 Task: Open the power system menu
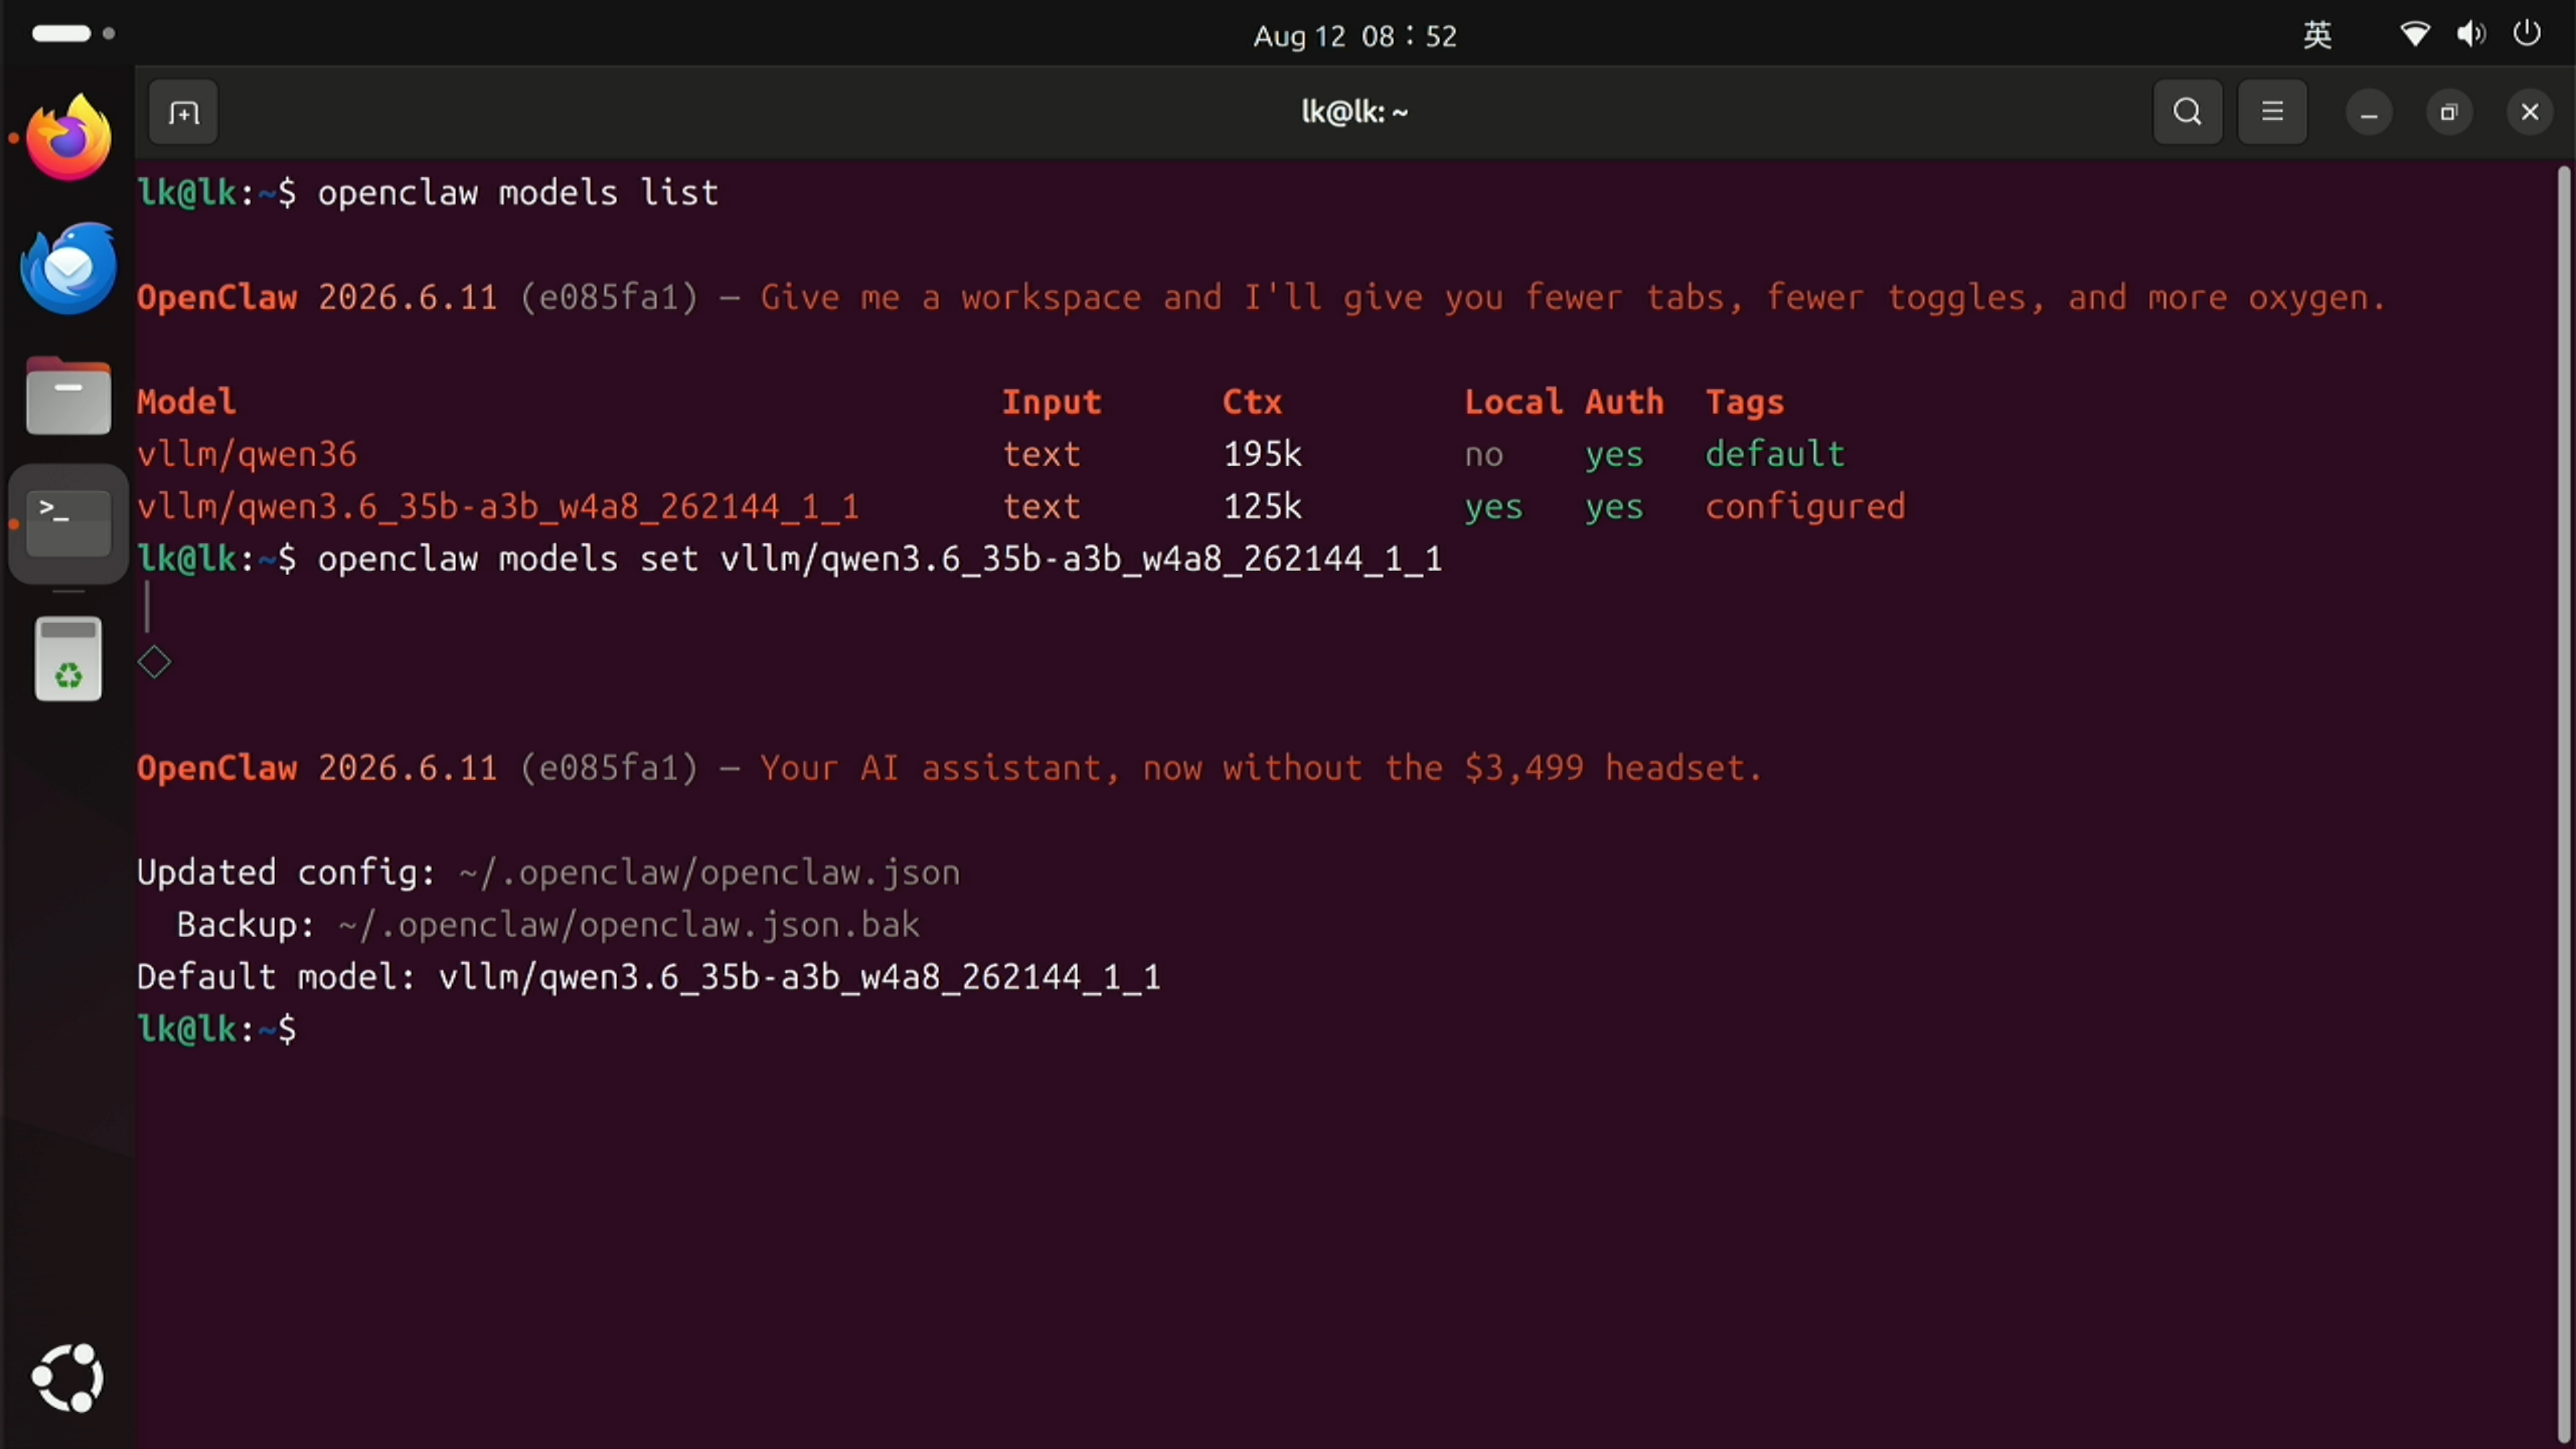coord(2527,34)
